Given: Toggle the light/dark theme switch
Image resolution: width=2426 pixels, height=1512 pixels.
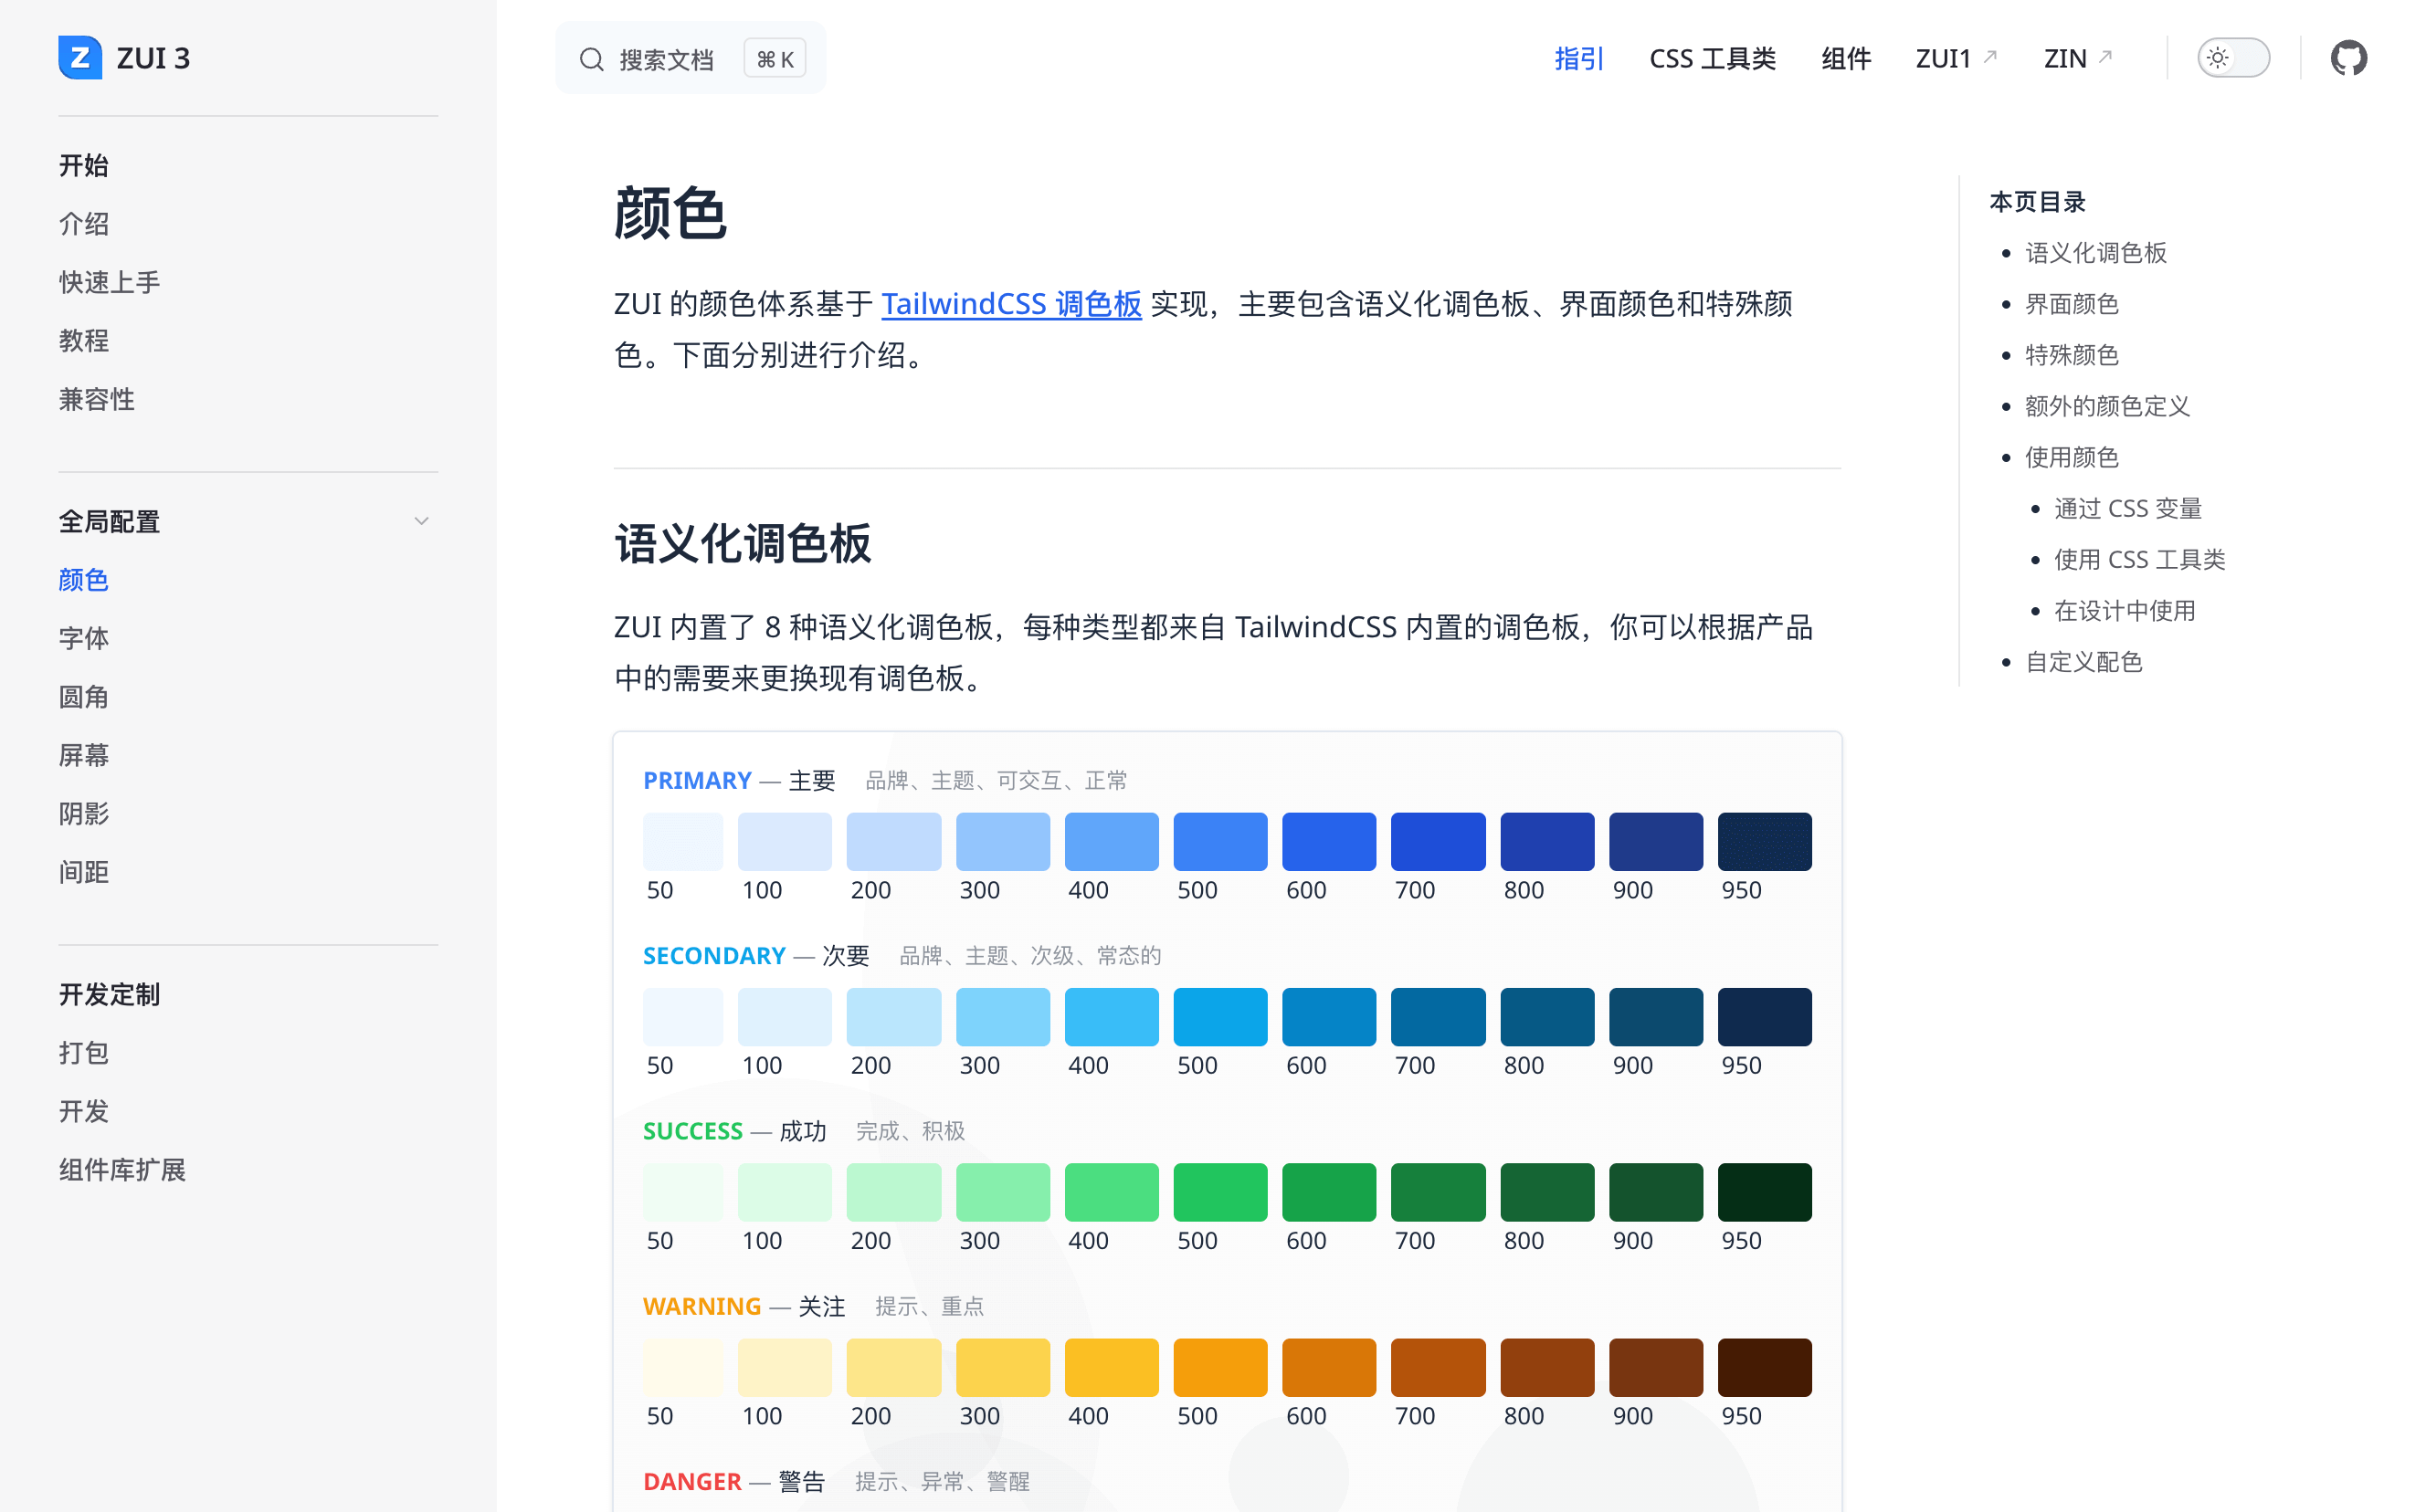Looking at the screenshot, I should pos(2233,58).
